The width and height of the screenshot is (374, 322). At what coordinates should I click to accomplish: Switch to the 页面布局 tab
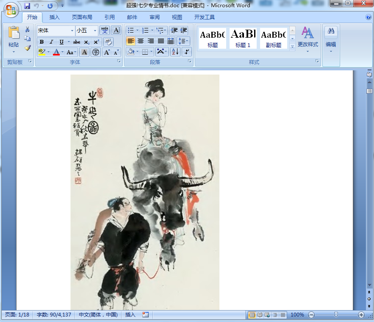[x=82, y=17]
